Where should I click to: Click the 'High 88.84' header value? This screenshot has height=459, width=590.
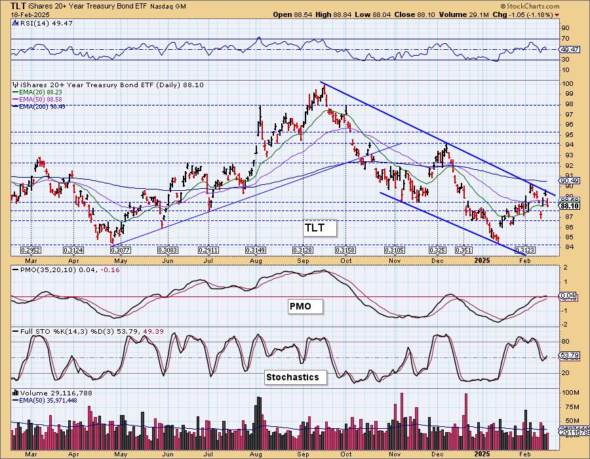tap(335, 14)
